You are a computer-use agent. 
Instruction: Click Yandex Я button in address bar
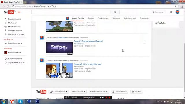[8, 6]
